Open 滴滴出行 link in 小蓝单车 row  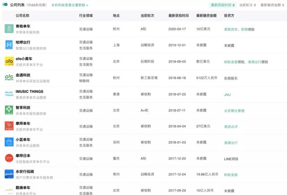231,143
